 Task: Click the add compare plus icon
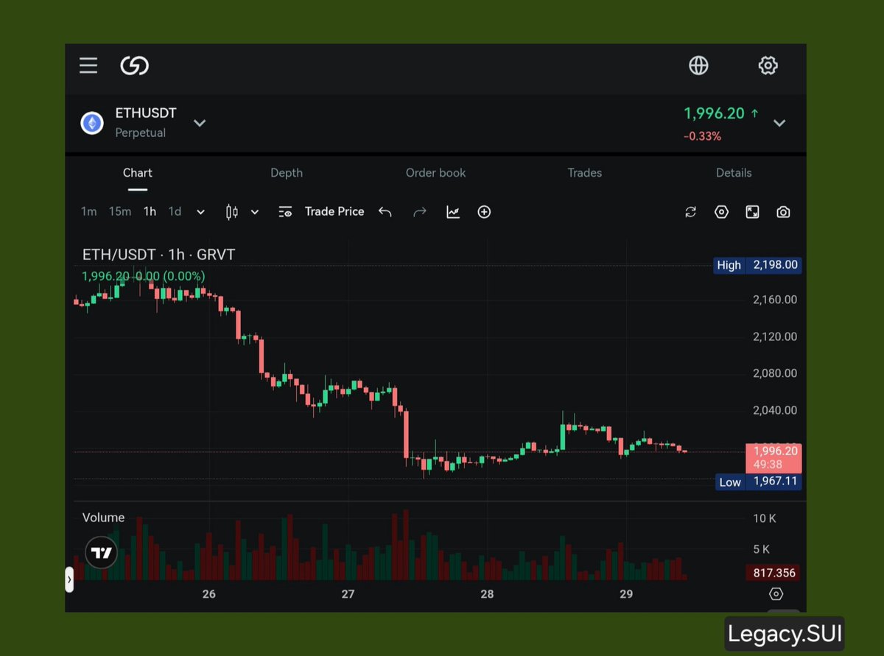484,212
